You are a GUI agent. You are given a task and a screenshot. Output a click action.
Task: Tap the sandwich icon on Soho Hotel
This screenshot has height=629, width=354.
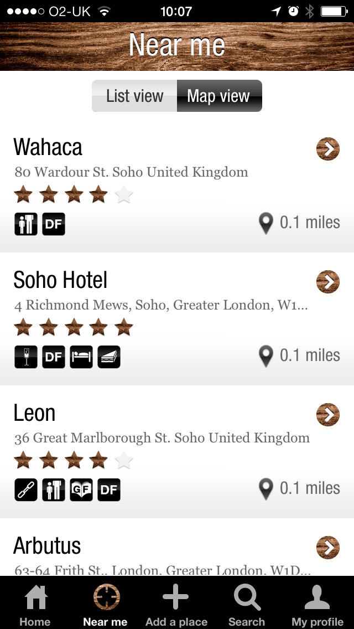109,357
